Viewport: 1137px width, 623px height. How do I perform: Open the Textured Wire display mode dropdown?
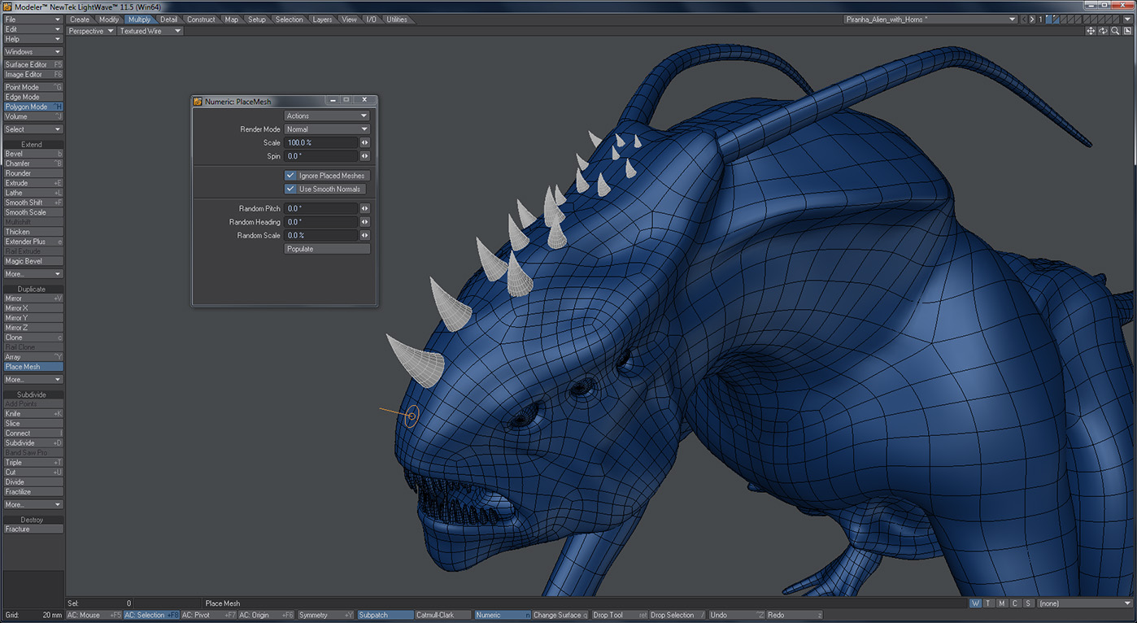tap(150, 31)
